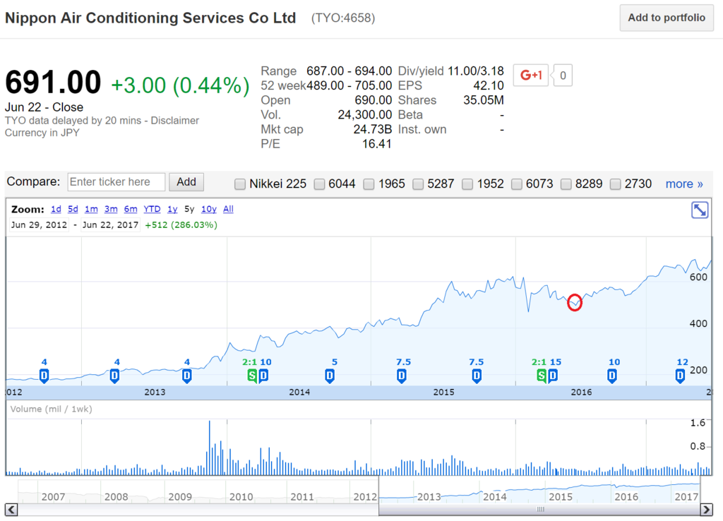723x521 pixels.
Task: Set zoom to YTD
Action: [152, 209]
